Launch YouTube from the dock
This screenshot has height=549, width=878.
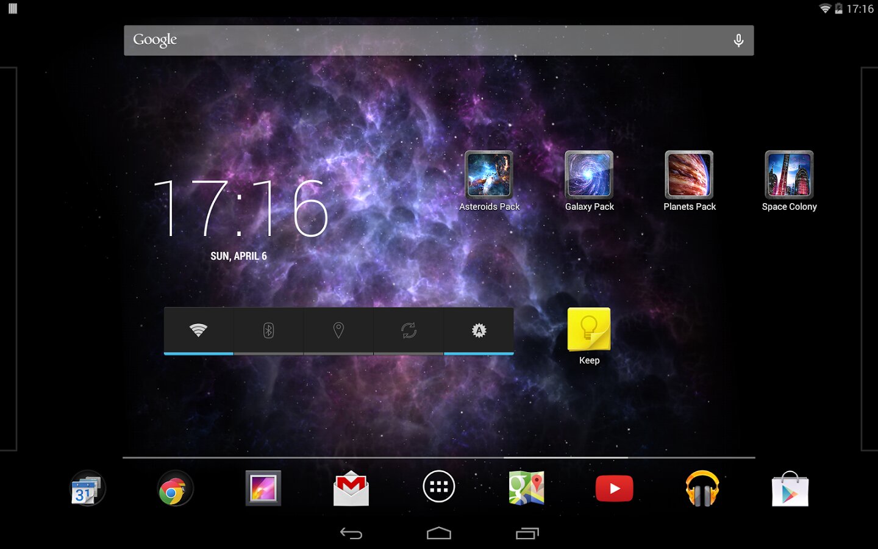click(614, 489)
